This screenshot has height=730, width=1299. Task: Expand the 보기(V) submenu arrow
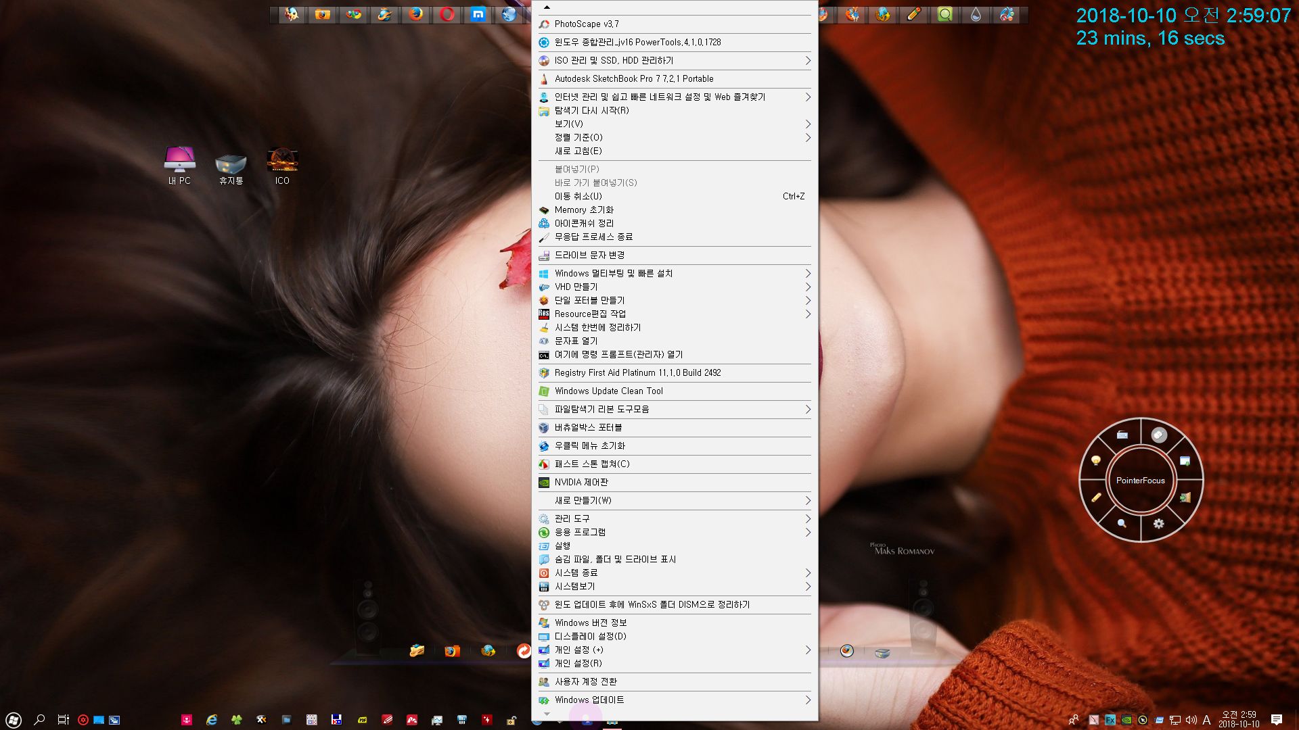tap(808, 124)
